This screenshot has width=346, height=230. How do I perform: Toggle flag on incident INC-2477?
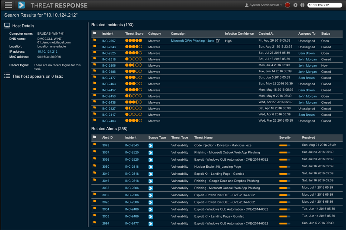point(94,78)
